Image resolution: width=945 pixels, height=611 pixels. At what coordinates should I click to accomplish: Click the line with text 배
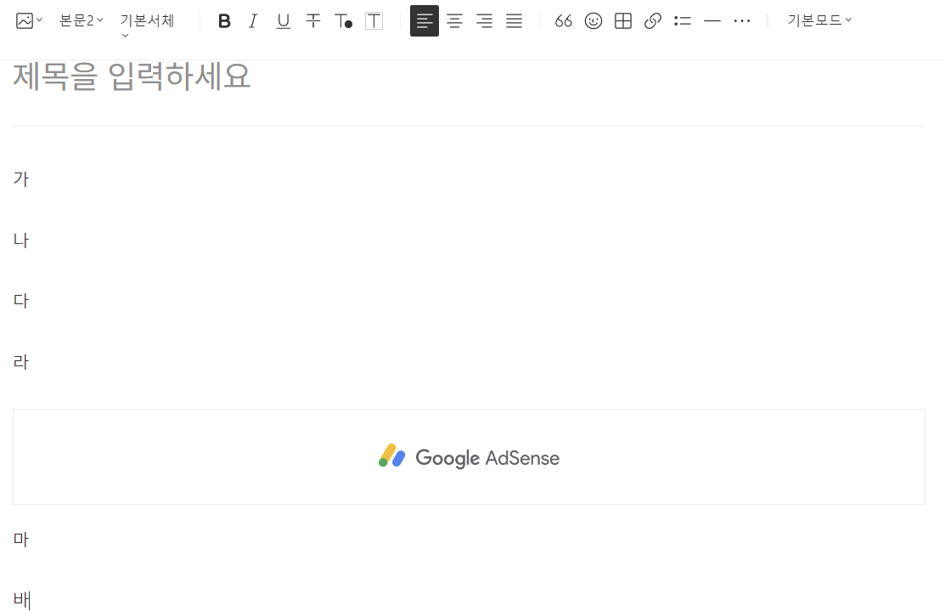469,600
